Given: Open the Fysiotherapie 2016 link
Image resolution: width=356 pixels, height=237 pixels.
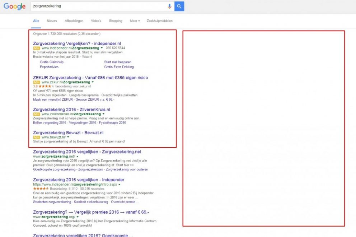Looking at the screenshot, I should tap(112, 123).
